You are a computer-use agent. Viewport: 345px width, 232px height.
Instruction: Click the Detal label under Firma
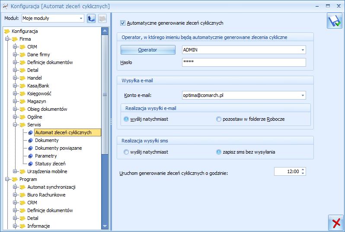pos(33,70)
